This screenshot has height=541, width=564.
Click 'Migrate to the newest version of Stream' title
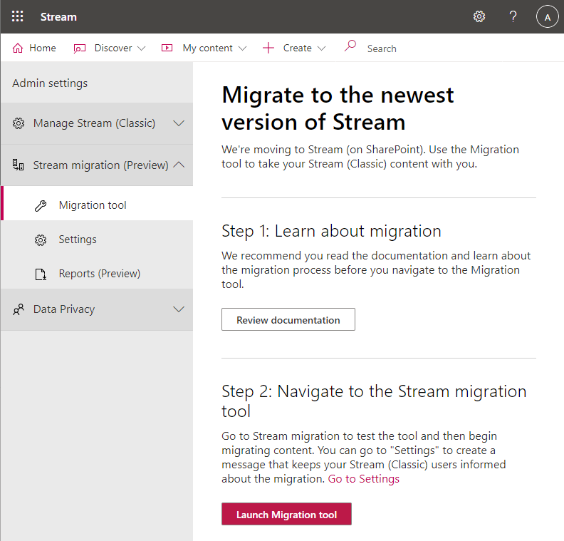(x=338, y=108)
